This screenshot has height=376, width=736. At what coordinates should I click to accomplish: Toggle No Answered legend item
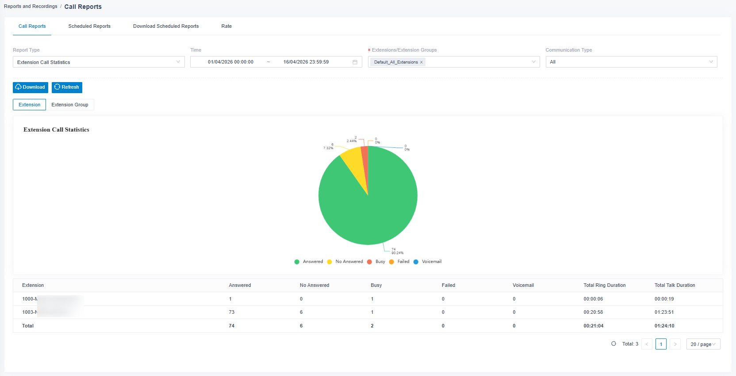coord(345,262)
